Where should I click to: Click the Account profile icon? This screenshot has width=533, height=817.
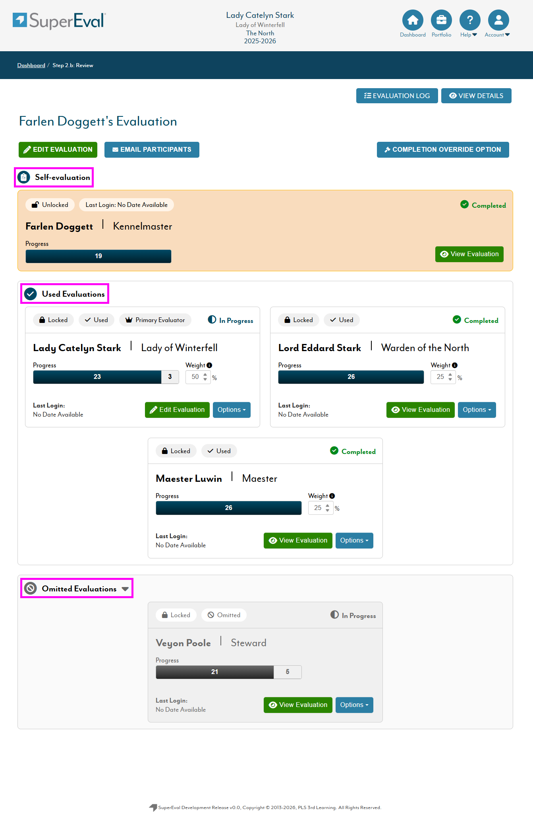coord(498,20)
